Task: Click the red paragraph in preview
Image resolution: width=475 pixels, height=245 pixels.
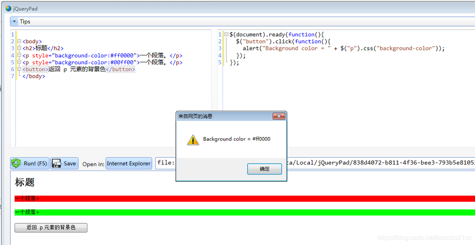Action: click(x=245, y=198)
